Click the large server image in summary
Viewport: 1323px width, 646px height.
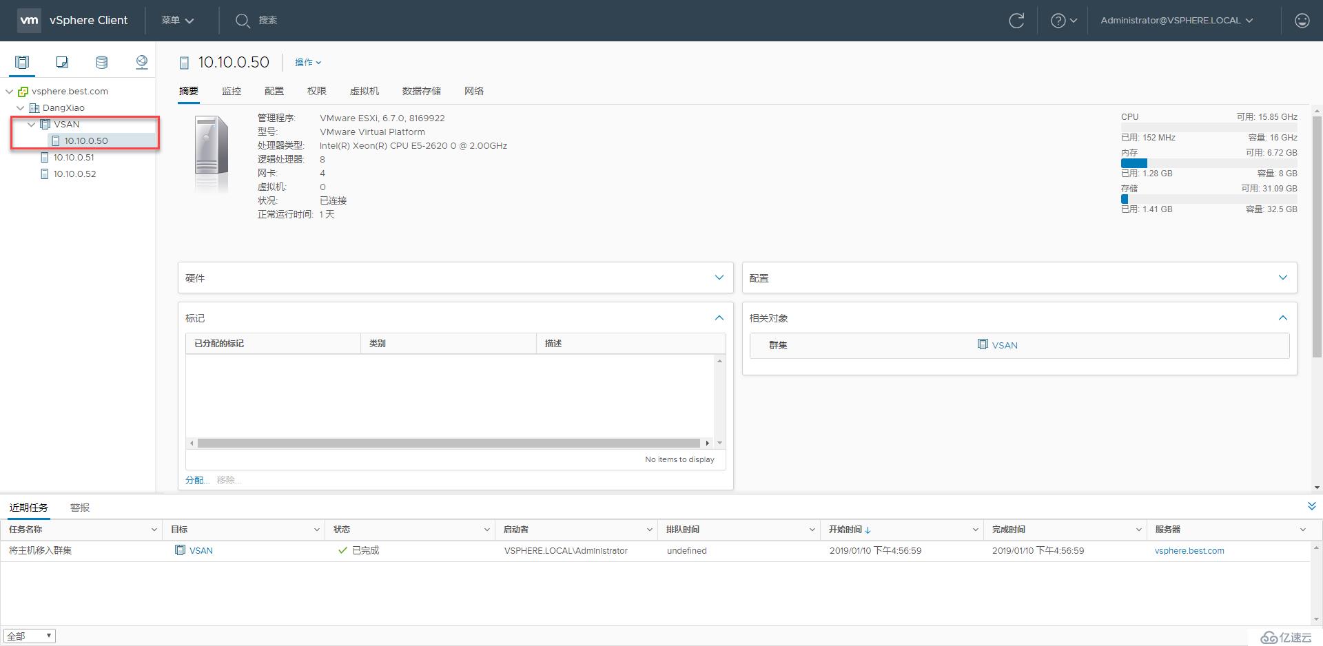pos(212,153)
